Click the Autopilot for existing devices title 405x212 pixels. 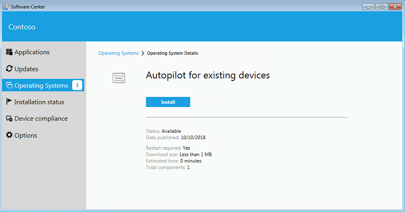[208, 75]
